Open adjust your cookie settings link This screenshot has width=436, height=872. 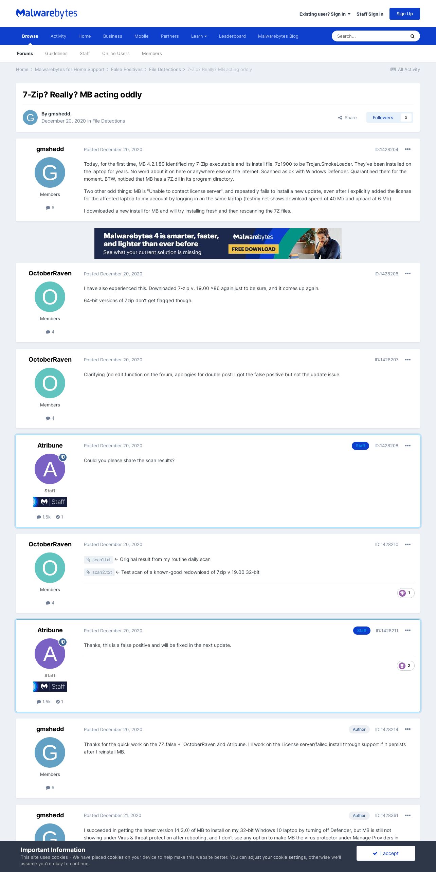click(277, 857)
